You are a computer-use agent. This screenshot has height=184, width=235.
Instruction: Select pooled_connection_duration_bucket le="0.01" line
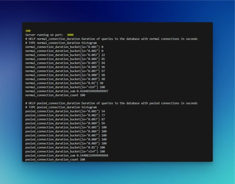click(65, 148)
